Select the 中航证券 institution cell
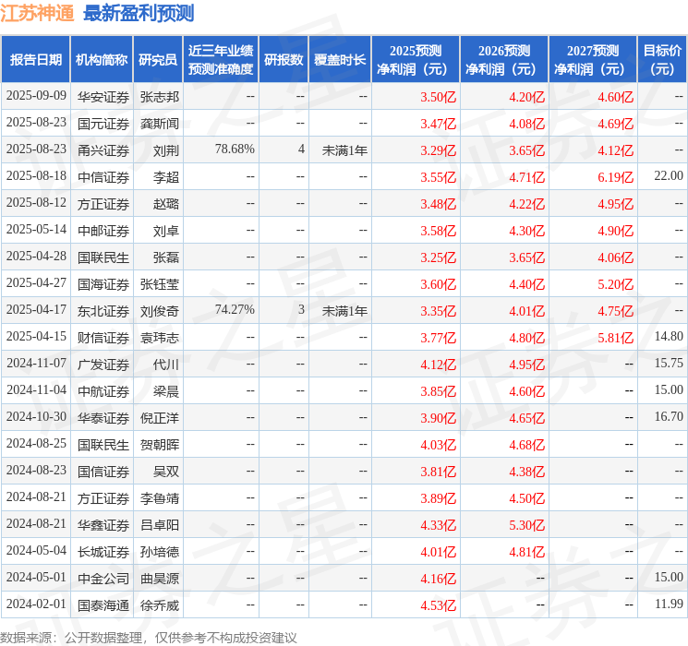The image size is (688, 646). click(103, 391)
